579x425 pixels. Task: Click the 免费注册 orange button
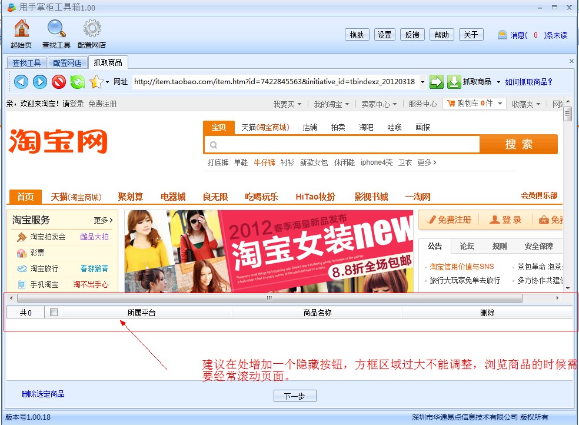click(x=448, y=220)
